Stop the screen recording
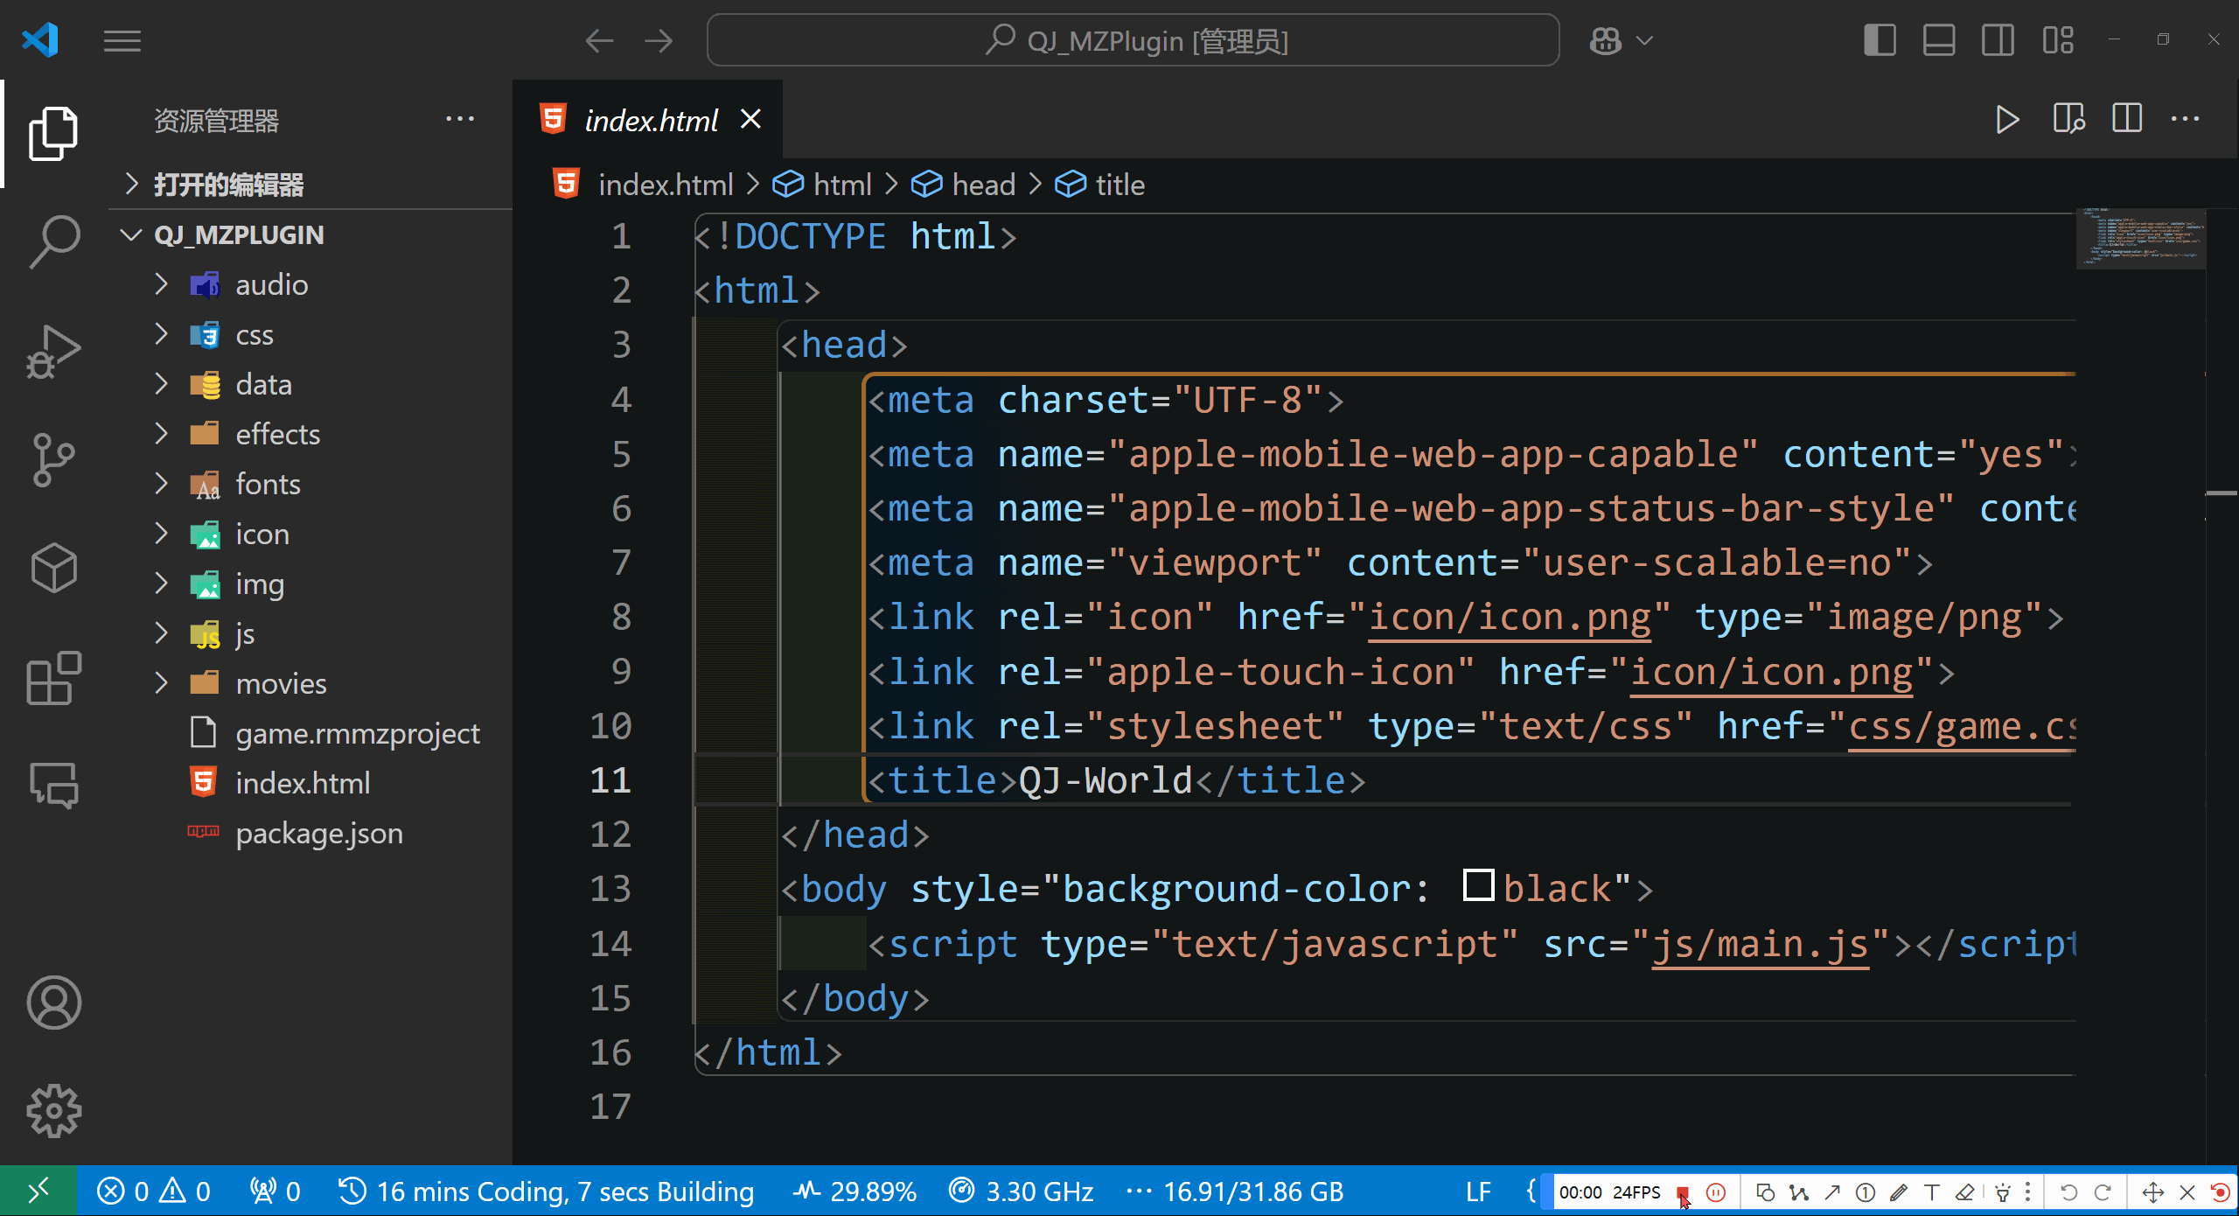Image resolution: width=2239 pixels, height=1216 pixels. [x=1683, y=1192]
